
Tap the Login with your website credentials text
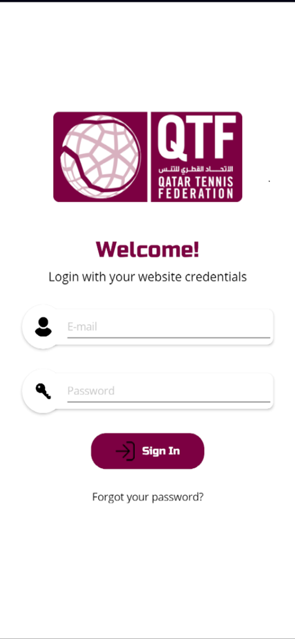pyautogui.click(x=147, y=277)
